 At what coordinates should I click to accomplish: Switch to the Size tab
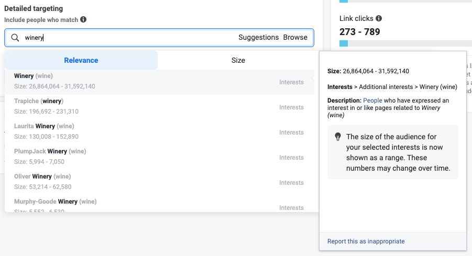pos(238,60)
